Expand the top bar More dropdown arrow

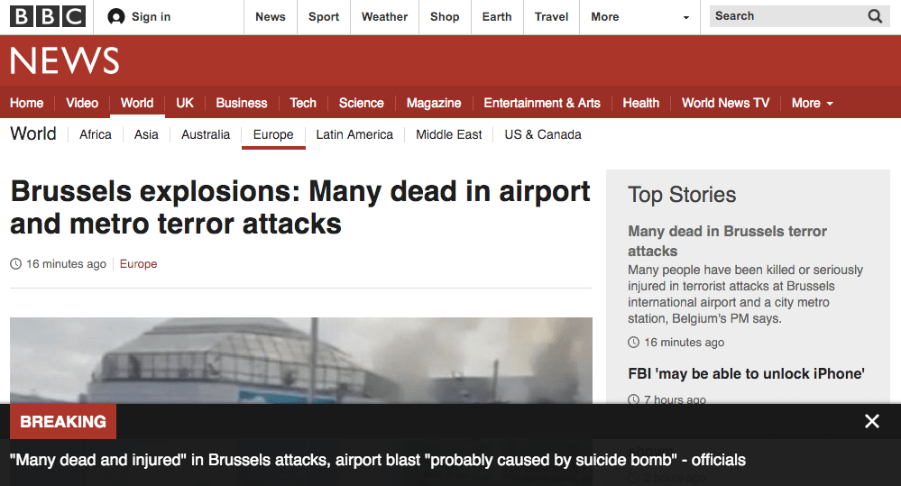685,17
